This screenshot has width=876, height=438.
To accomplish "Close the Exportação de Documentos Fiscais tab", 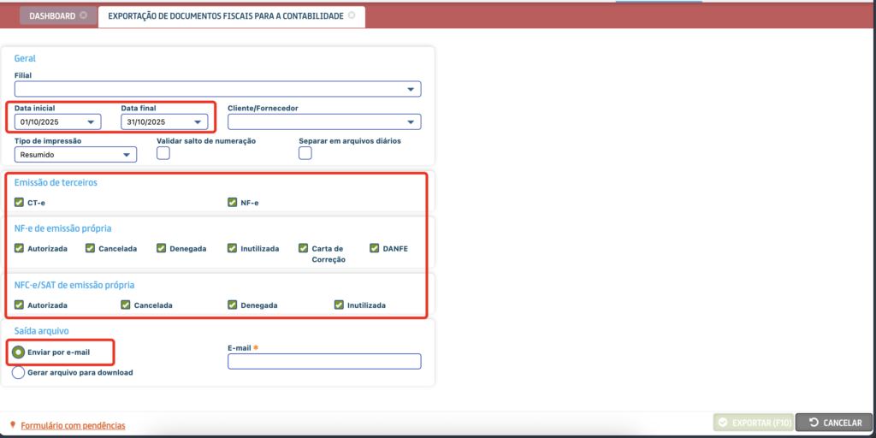I will point(352,16).
